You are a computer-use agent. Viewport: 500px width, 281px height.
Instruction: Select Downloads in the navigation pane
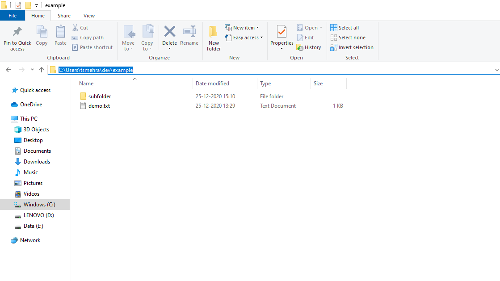[37, 162]
